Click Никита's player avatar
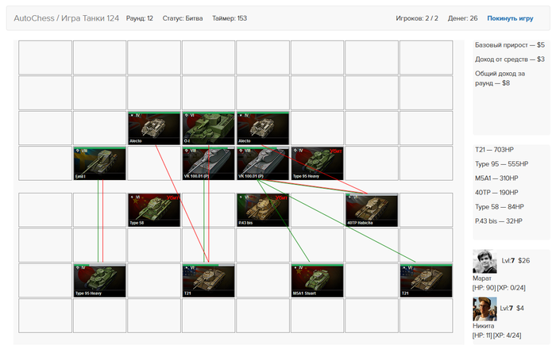Screen dimensions: 556x349 click(485, 309)
